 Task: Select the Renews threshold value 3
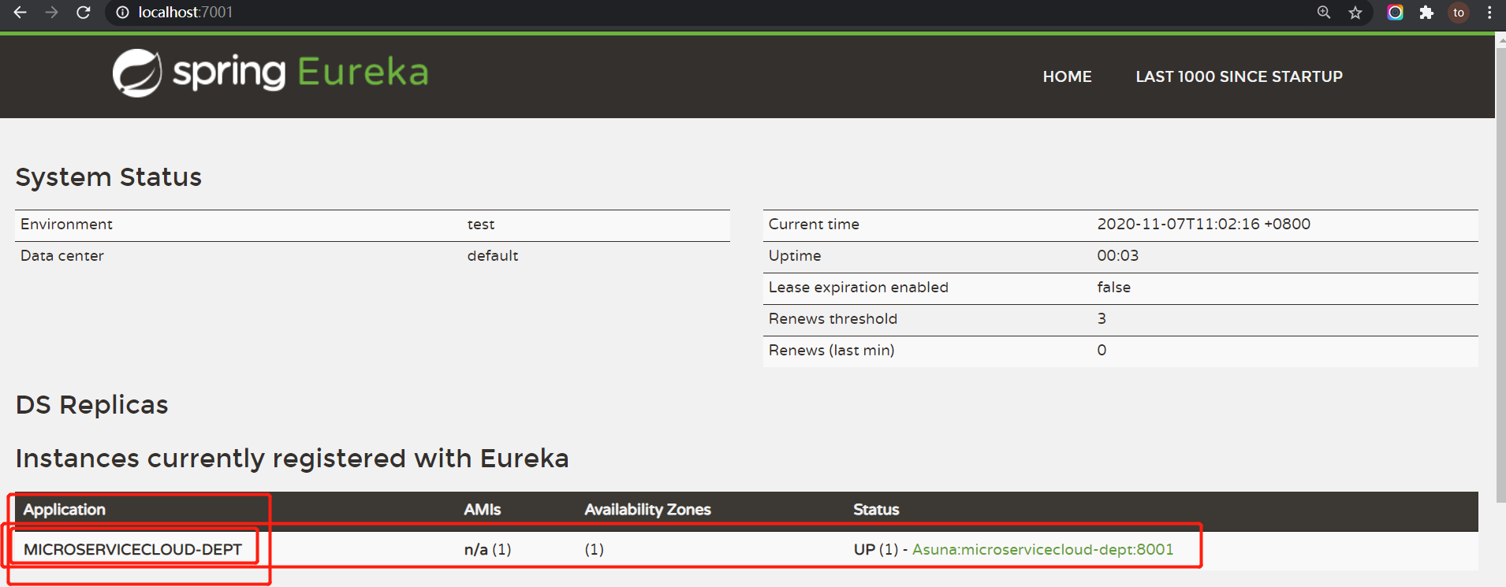click(x=1102, y=318)
